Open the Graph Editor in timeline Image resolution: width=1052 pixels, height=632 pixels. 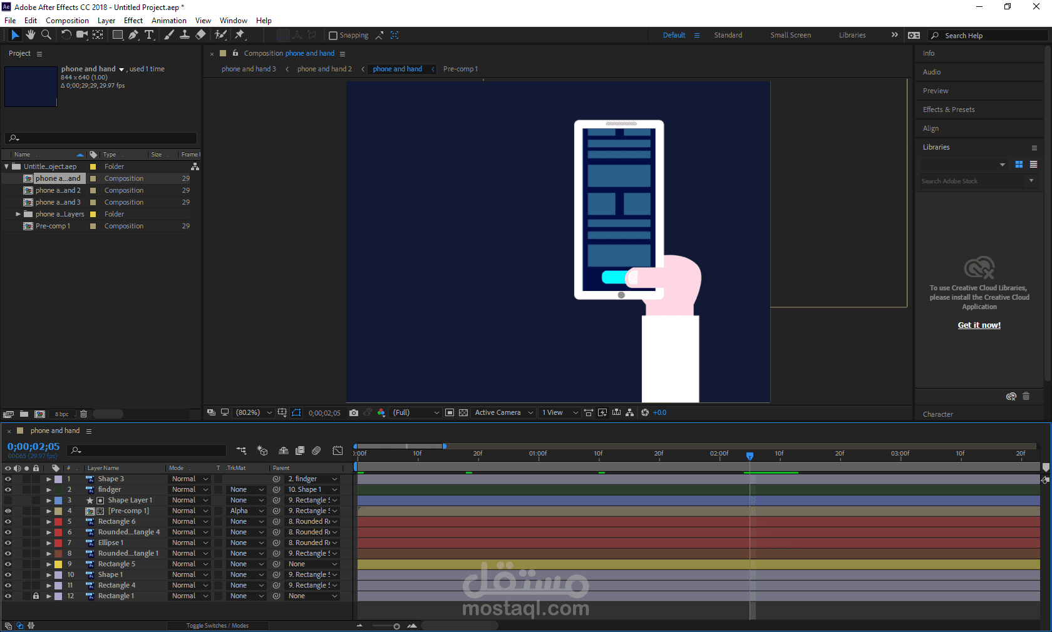pyautogui.click(x=338, y=451)
